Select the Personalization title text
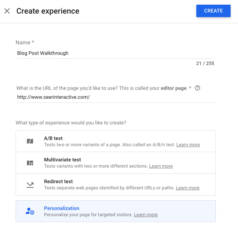Screen dimensions: 238x231 coord(62,208)
